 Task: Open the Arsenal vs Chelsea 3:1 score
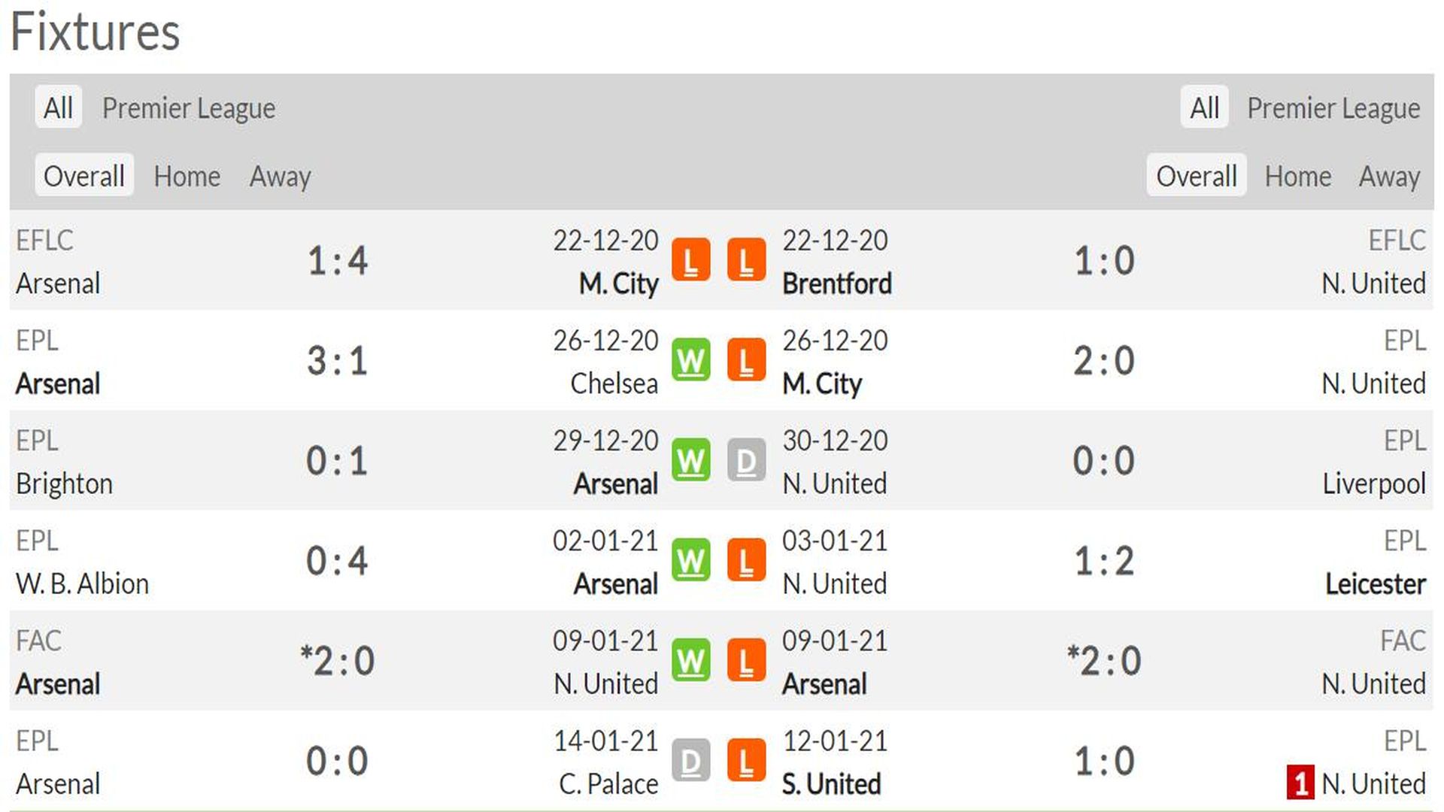pyautogui.click(x=337, y=361)
